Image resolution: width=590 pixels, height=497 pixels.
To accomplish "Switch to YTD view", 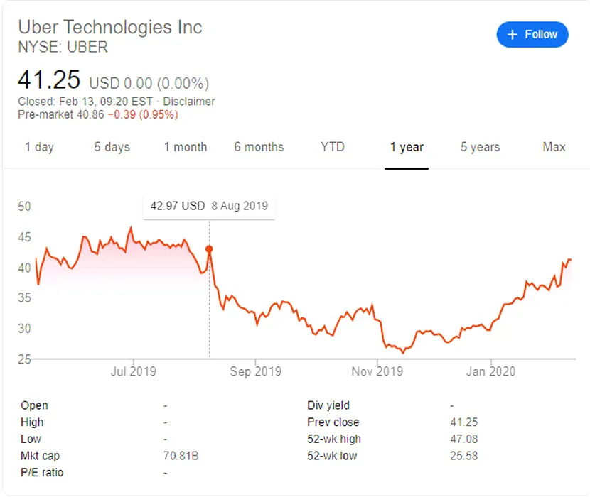I will tap(332, 147).
